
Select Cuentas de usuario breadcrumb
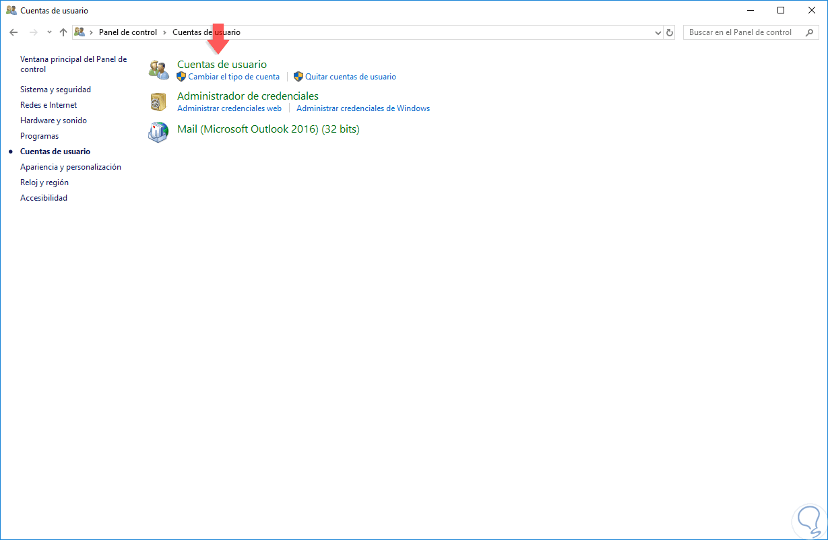click(206, 32)
